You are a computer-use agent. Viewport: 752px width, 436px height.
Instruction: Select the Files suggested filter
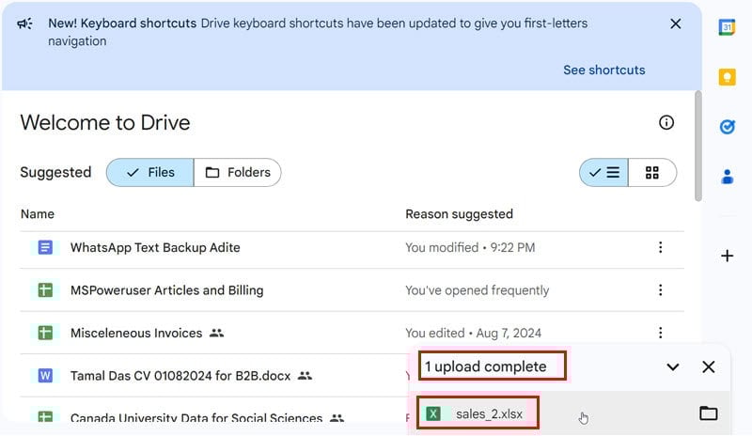150,172
